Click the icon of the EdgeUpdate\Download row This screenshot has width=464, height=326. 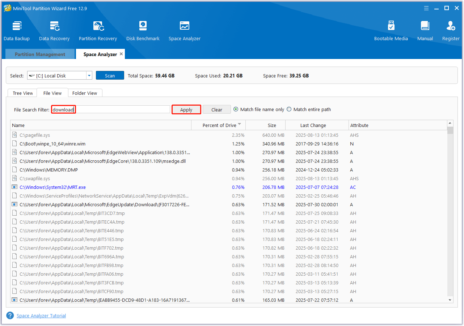tap(14, 204)
